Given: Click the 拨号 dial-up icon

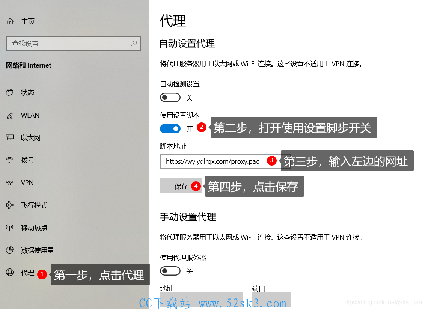Looking at the screenshot, I should coord(10,160).
